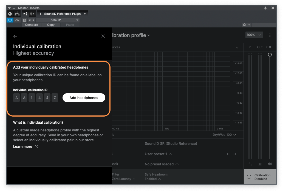Open the channel macro knob editor
The height and width of the screenshot is (192, 283).
click(10, 14)
